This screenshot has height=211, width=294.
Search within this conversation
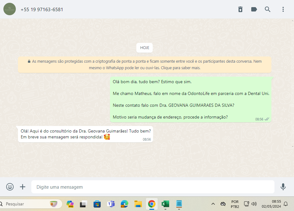pyautogui.click(x=268, y=9)
